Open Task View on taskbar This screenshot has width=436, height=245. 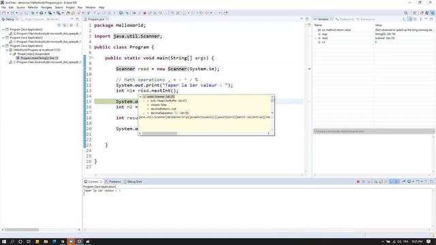click(x=29, y=242)
